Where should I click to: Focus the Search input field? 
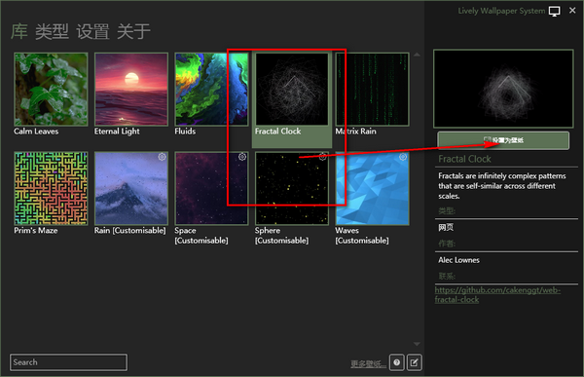click(68, 362)
